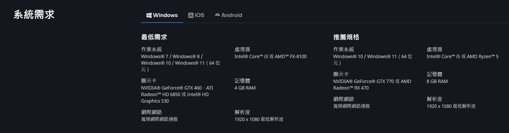Switch to the Windows tab
This screenshot has height=133, width=509.
coord(162,15)
